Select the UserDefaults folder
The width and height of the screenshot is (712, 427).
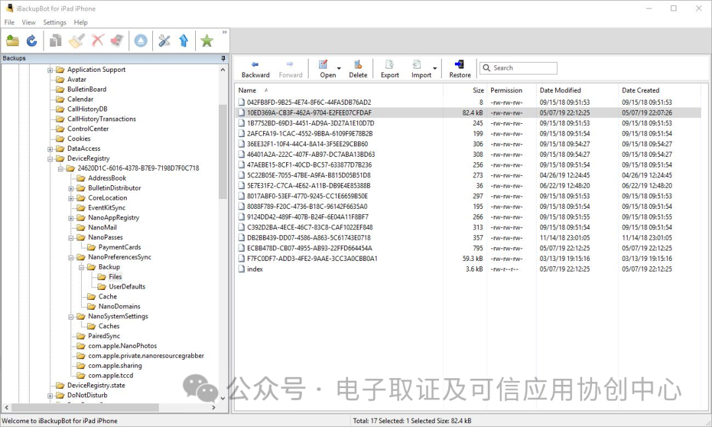click(x=127, y=287)
